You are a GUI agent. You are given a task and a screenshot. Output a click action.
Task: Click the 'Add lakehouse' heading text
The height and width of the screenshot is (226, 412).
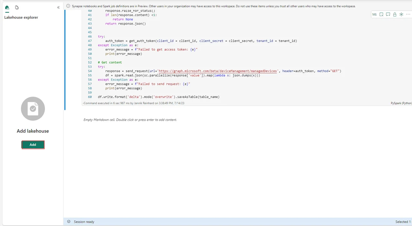click(x=33, y=131)
